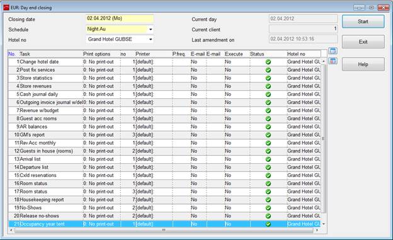
Task: Click status check icon for Change hotel date
Action: point(268,62)
